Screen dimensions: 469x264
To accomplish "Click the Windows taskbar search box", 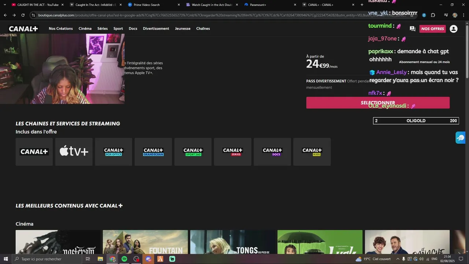I will click(47, 259).
